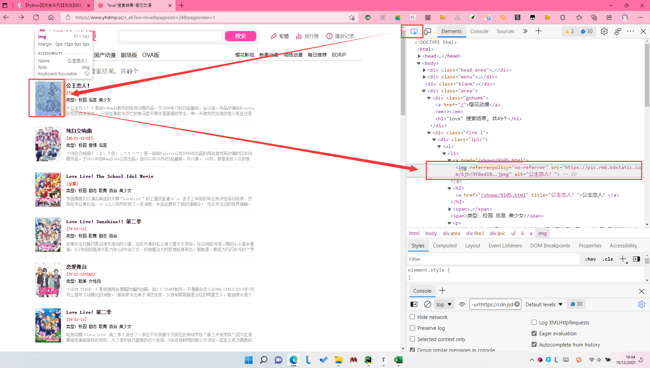Open browser settings and more menu
This screenshot has width=650, height=368.
pyautogui.click(x=640, y=17)
